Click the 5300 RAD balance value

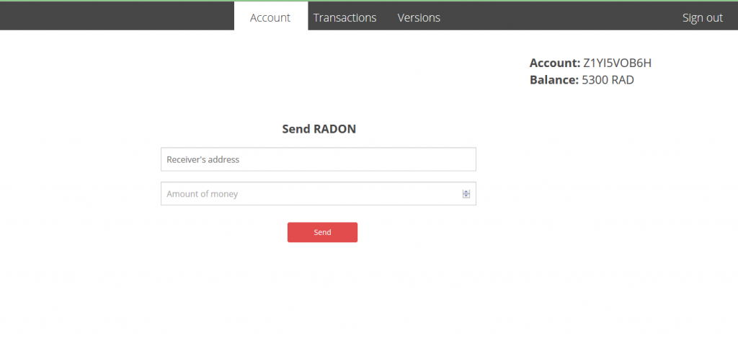click(608, 80)
